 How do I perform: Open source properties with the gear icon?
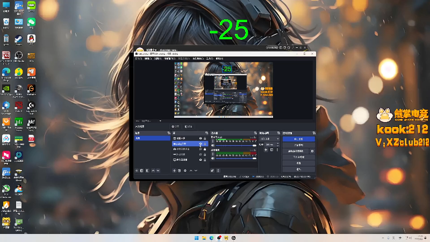(x=185, y=170)
